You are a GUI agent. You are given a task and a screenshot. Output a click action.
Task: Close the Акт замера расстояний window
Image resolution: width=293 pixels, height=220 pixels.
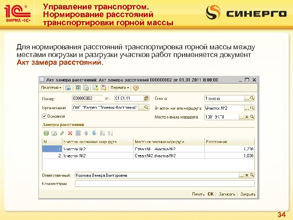click(x=254, y=80)
